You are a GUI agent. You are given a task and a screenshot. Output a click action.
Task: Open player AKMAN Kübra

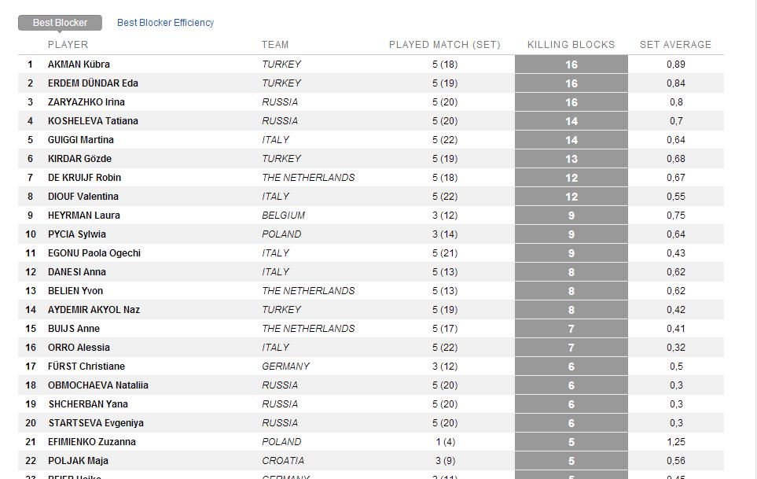pos(79,64)
